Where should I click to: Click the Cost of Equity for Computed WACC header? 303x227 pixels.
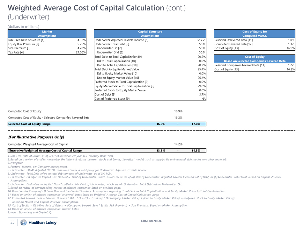(x=254, y=34)
